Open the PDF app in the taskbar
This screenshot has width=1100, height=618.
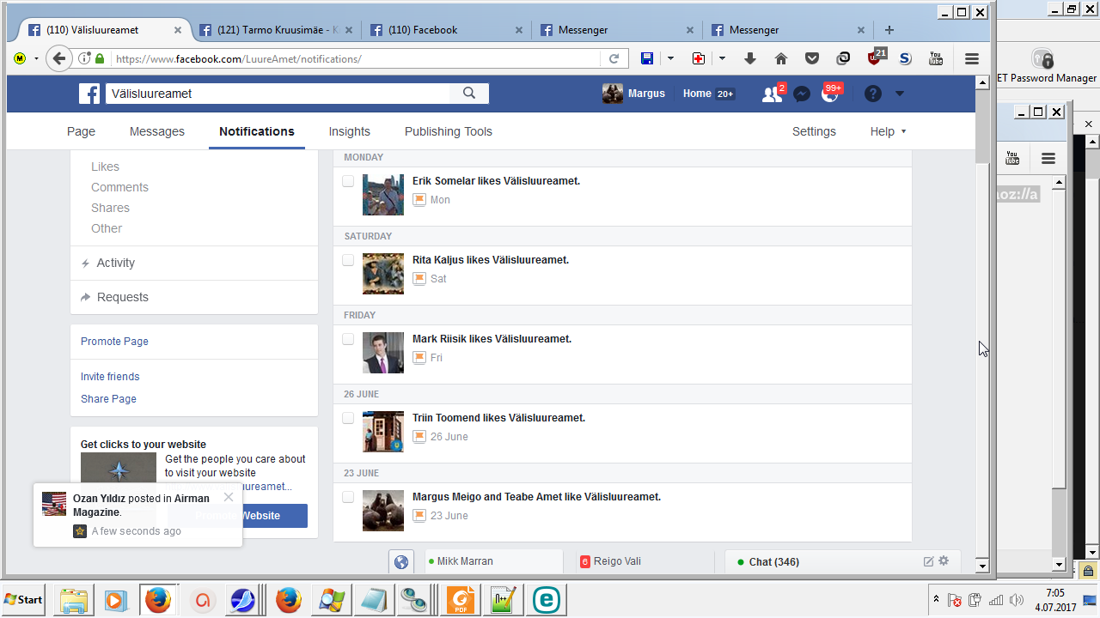461,599
